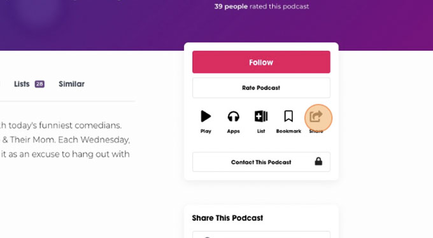433x238 pixels.
Task: Switch to the Similar tab
Action: pos(71,84)
